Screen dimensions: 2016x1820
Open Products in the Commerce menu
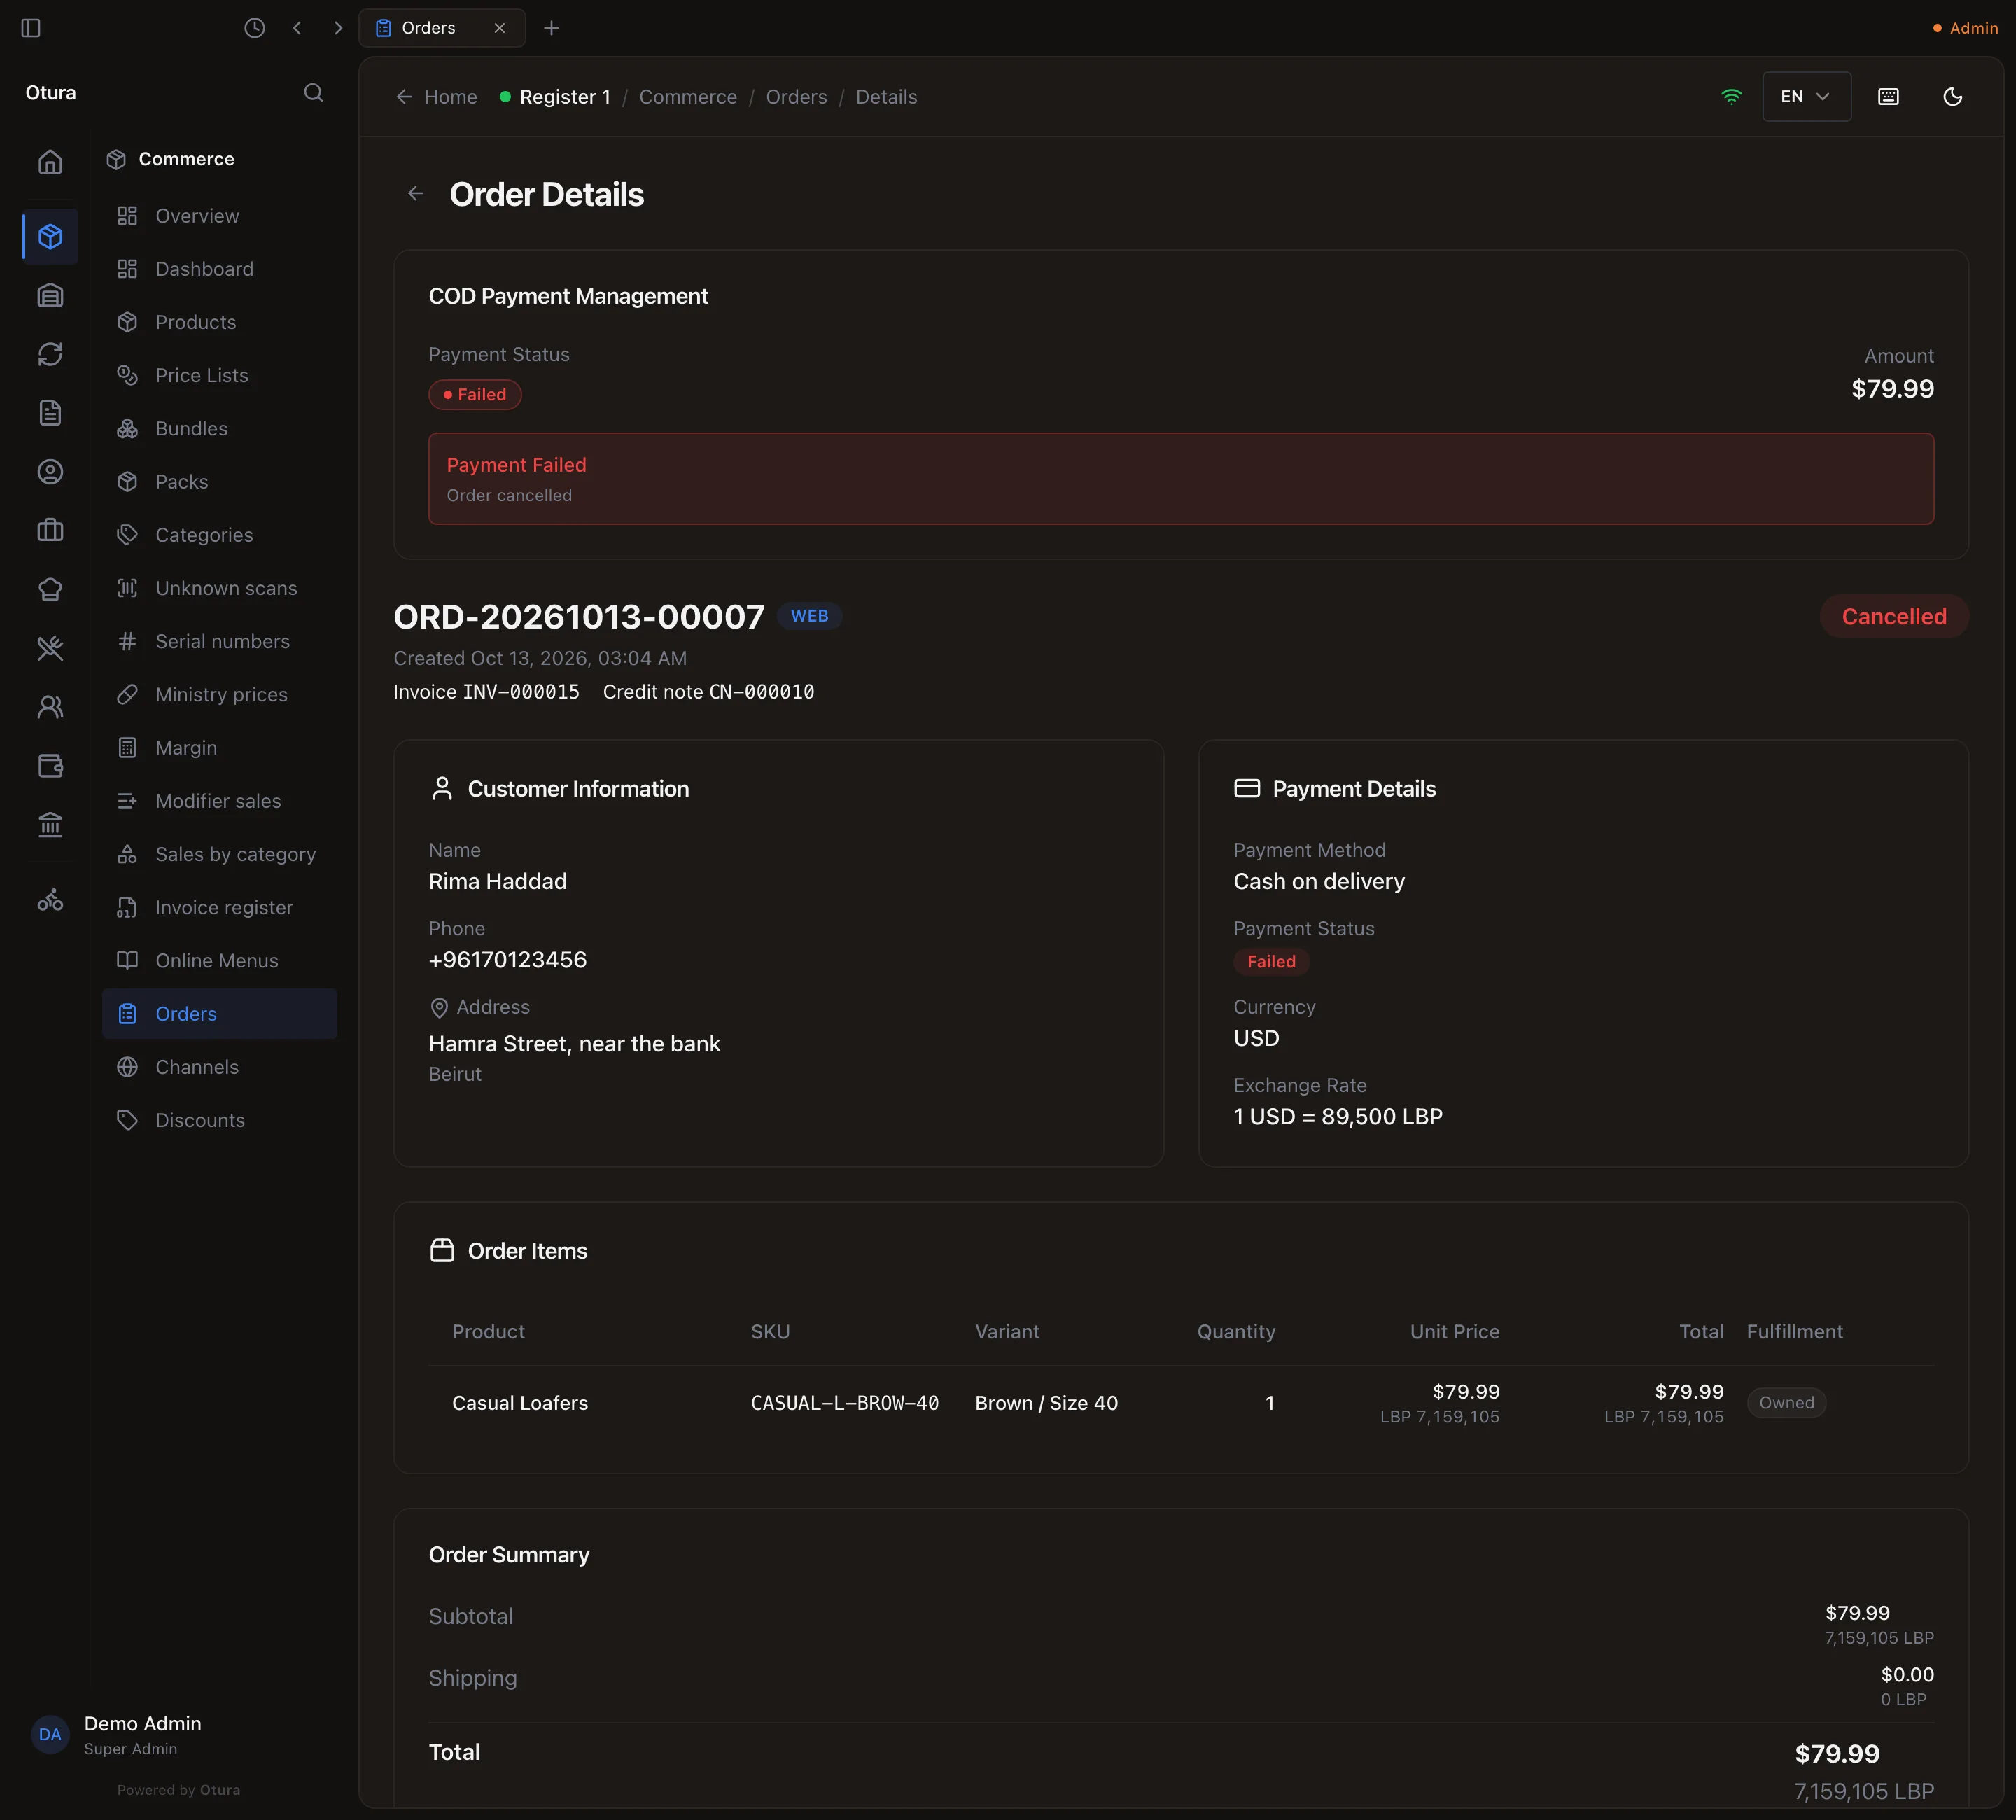[220, 322]
